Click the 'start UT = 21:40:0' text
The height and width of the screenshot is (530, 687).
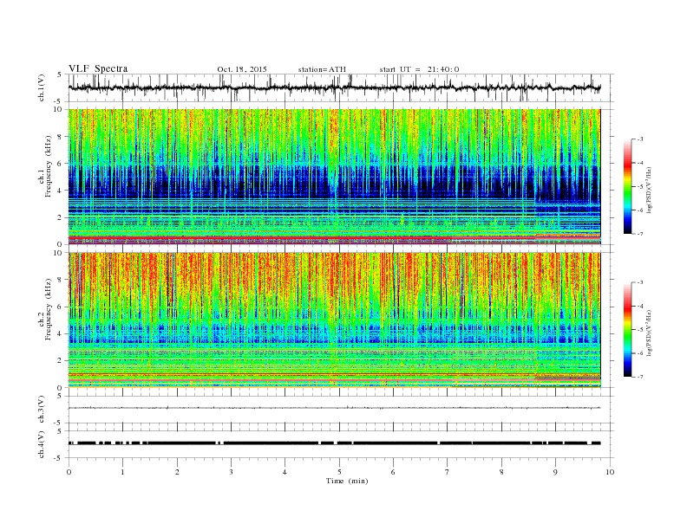point(419,69)
